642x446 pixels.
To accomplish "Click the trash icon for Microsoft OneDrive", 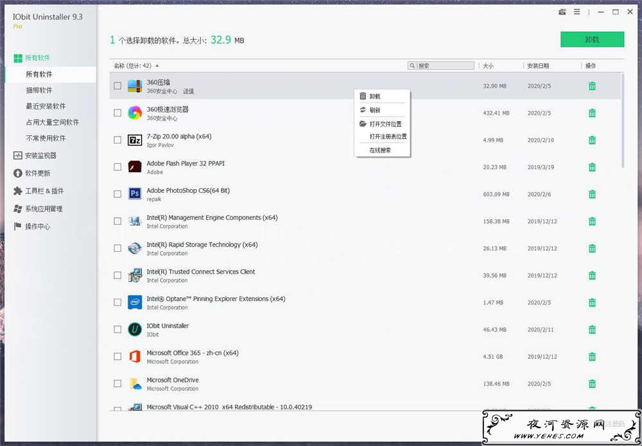I will (592, 383).
